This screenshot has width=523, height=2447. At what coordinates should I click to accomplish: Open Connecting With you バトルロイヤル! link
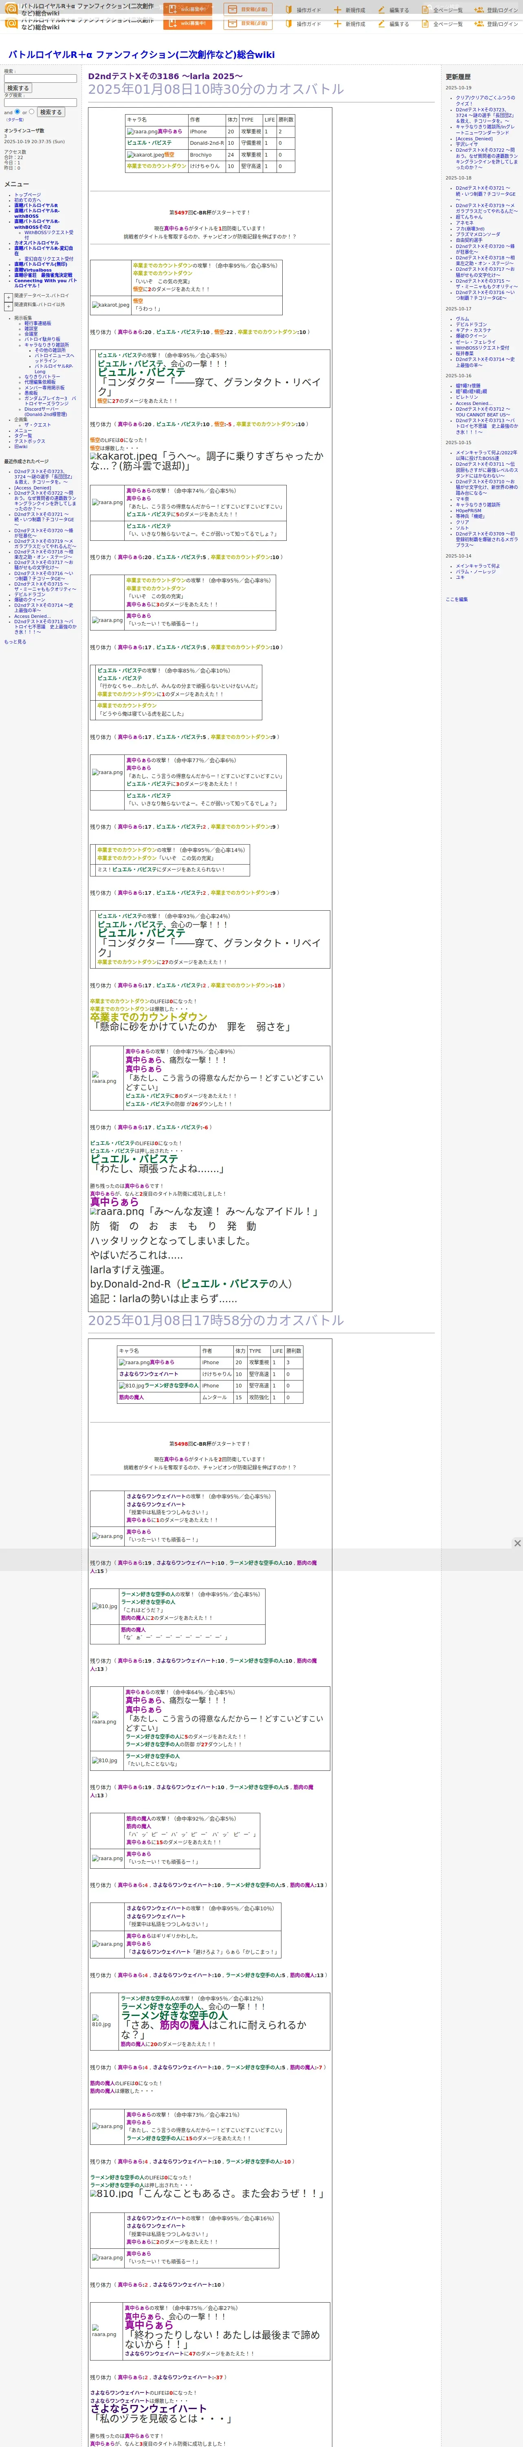[46, 283]
